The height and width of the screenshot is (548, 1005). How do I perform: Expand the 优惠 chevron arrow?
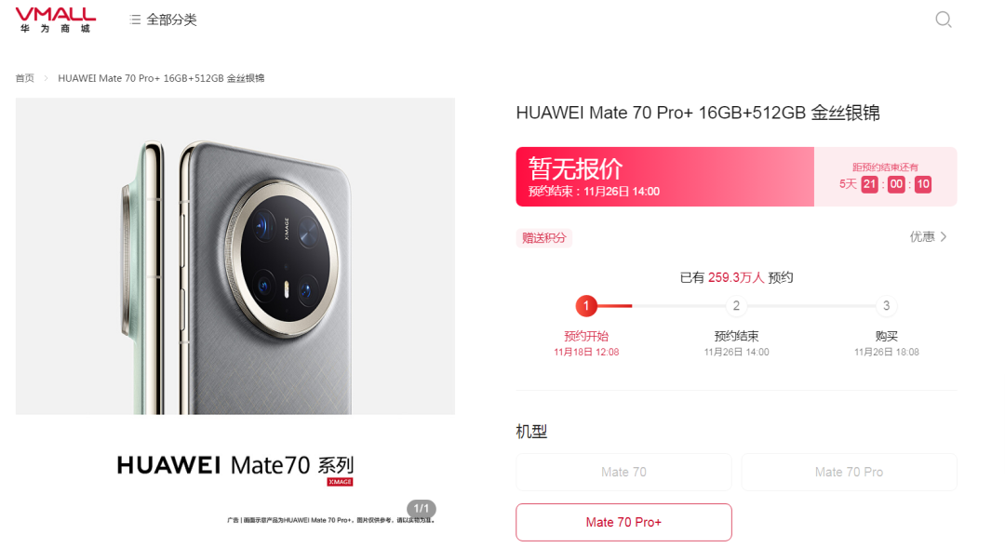[944, 236]
